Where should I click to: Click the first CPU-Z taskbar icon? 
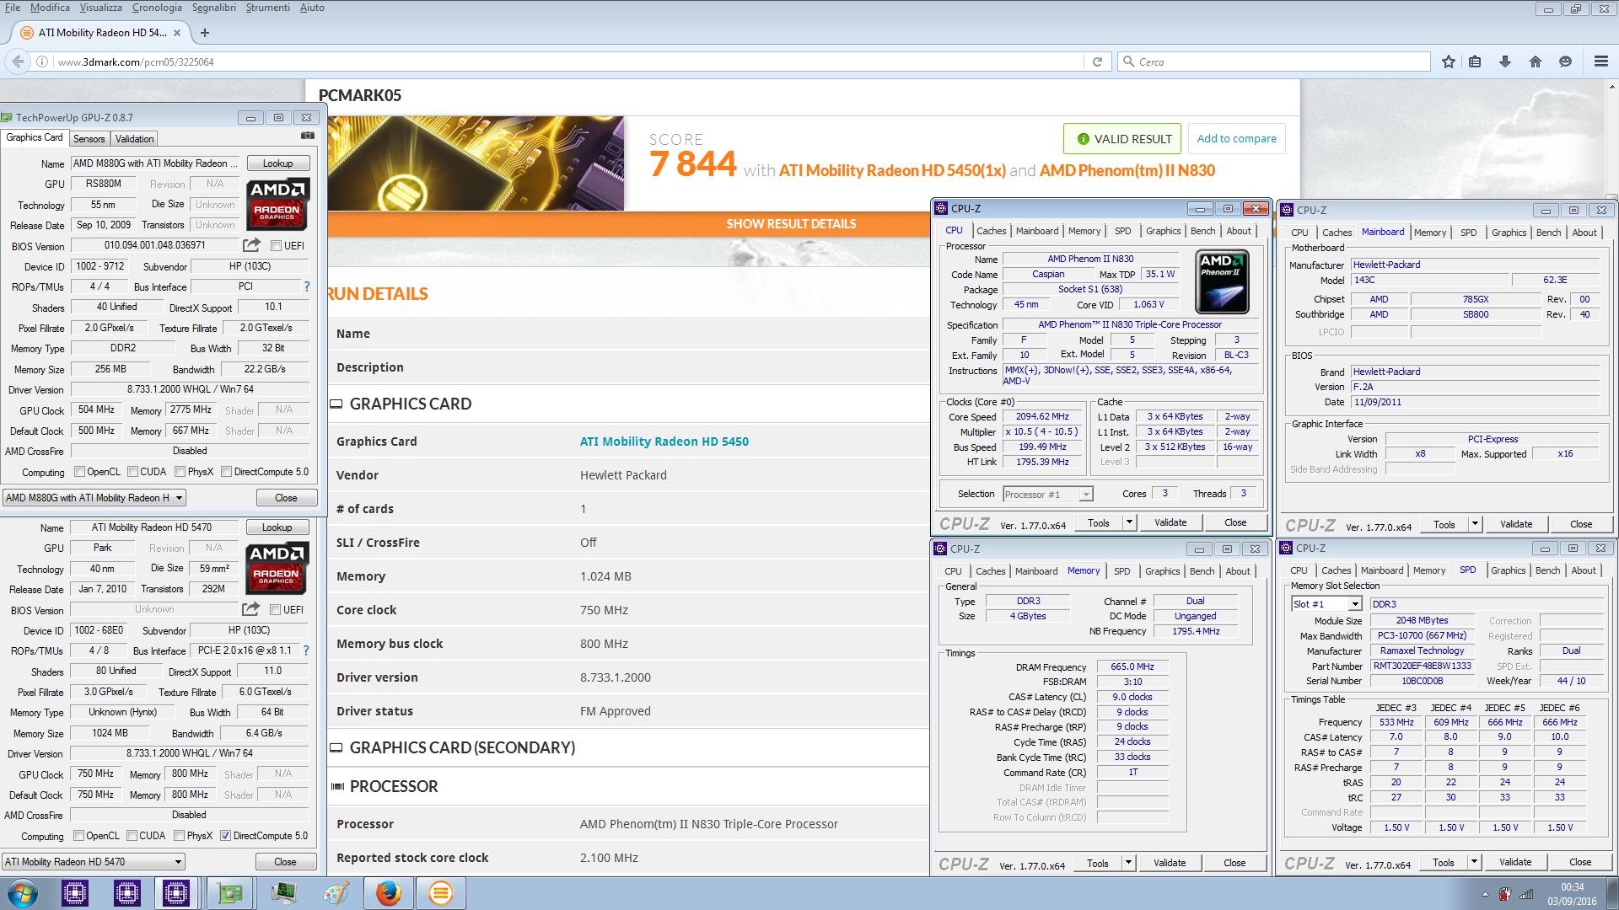click(75, 893)
